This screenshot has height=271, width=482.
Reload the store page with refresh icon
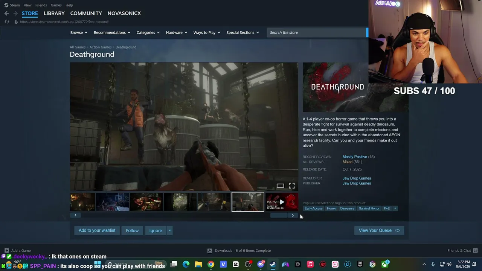7,22
